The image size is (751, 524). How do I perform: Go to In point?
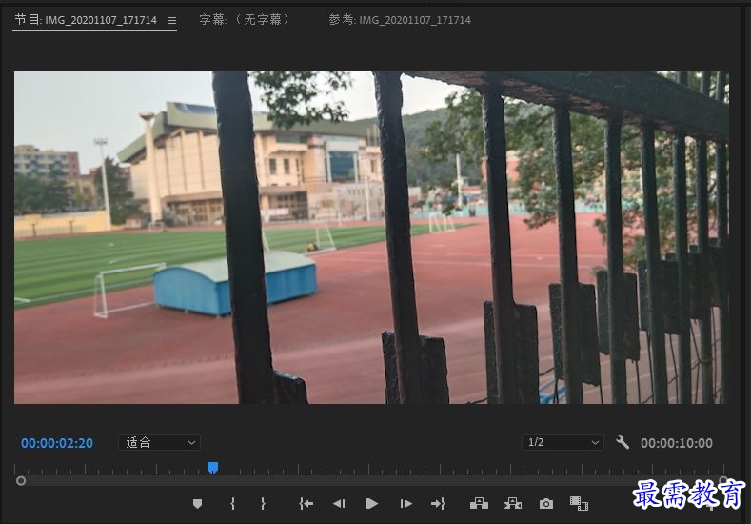pyautogui.click(x=306, y=503)
